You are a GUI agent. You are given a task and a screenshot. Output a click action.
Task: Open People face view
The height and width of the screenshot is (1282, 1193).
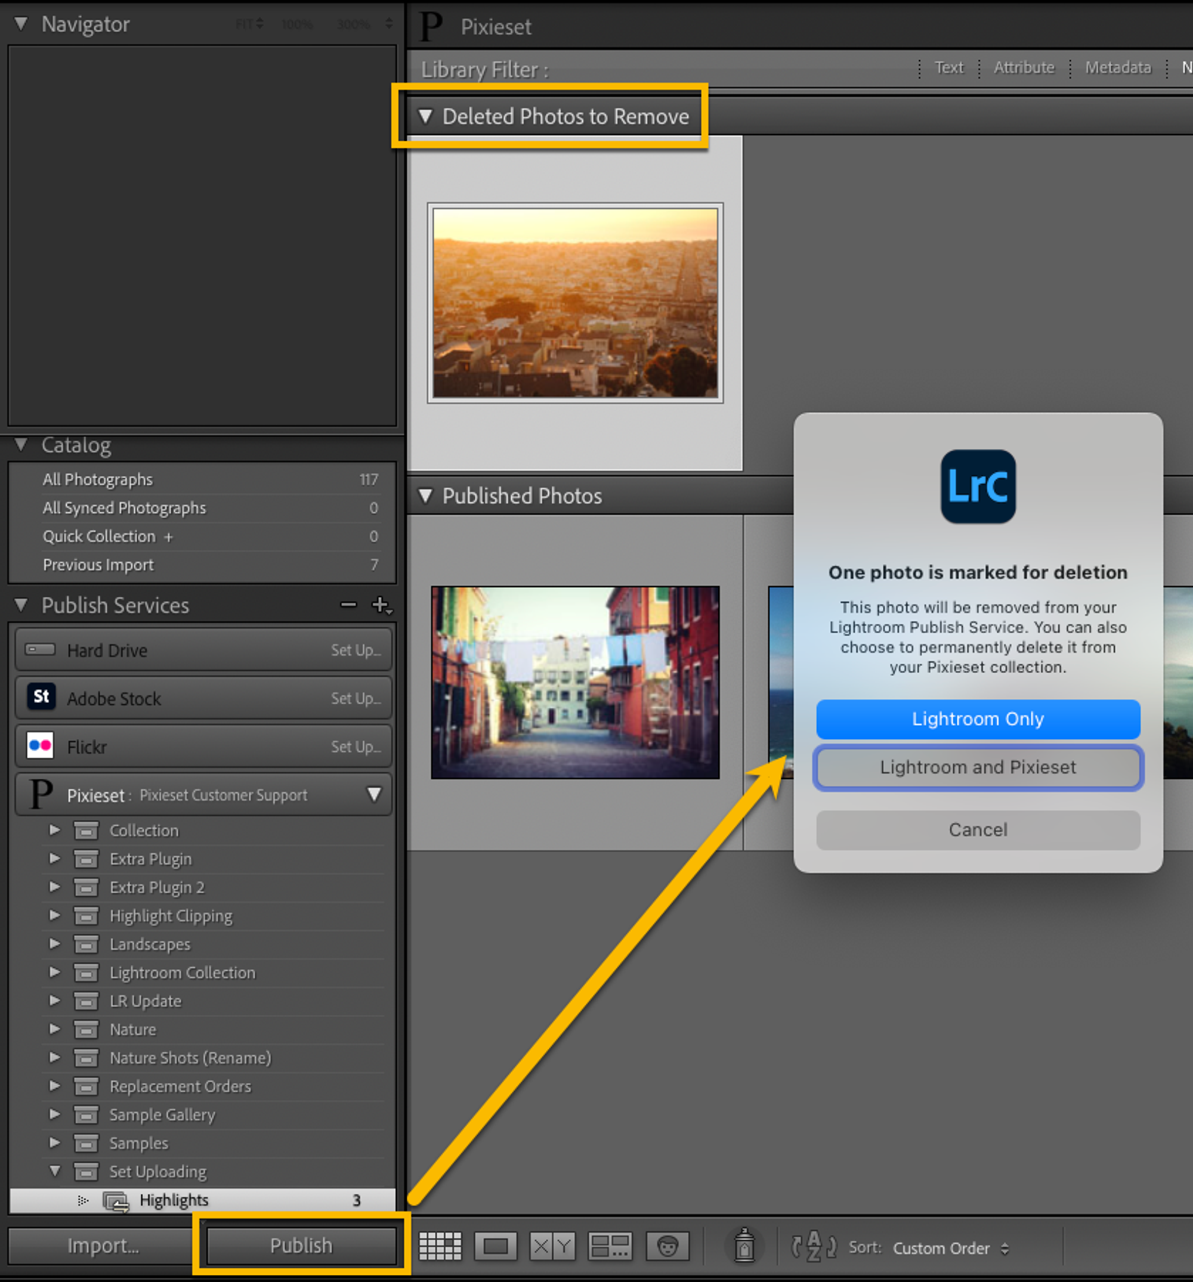667,1246
